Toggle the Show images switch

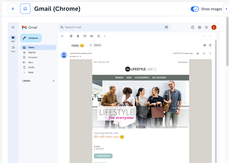tap(195, 9)
